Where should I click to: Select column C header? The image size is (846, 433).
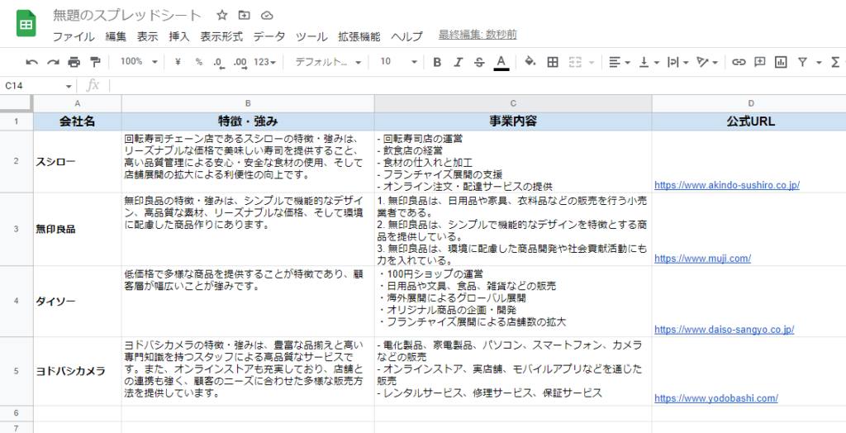coord(513,103)
